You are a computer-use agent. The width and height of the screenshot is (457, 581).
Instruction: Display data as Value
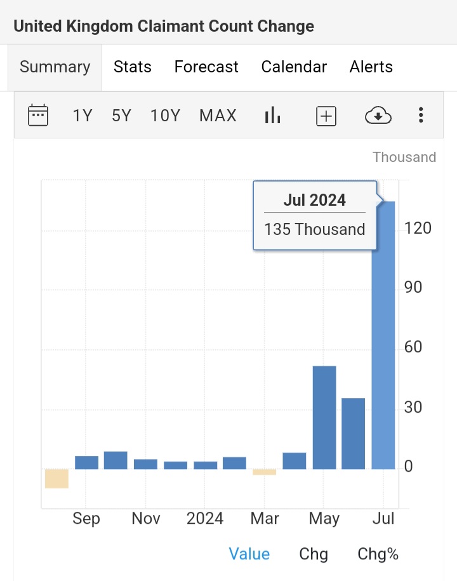pos(249,554)
